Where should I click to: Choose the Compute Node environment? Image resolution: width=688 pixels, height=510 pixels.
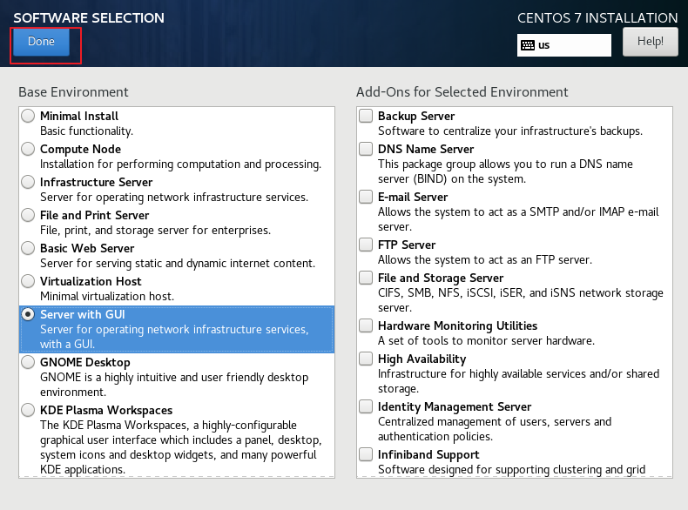point(28,149)
